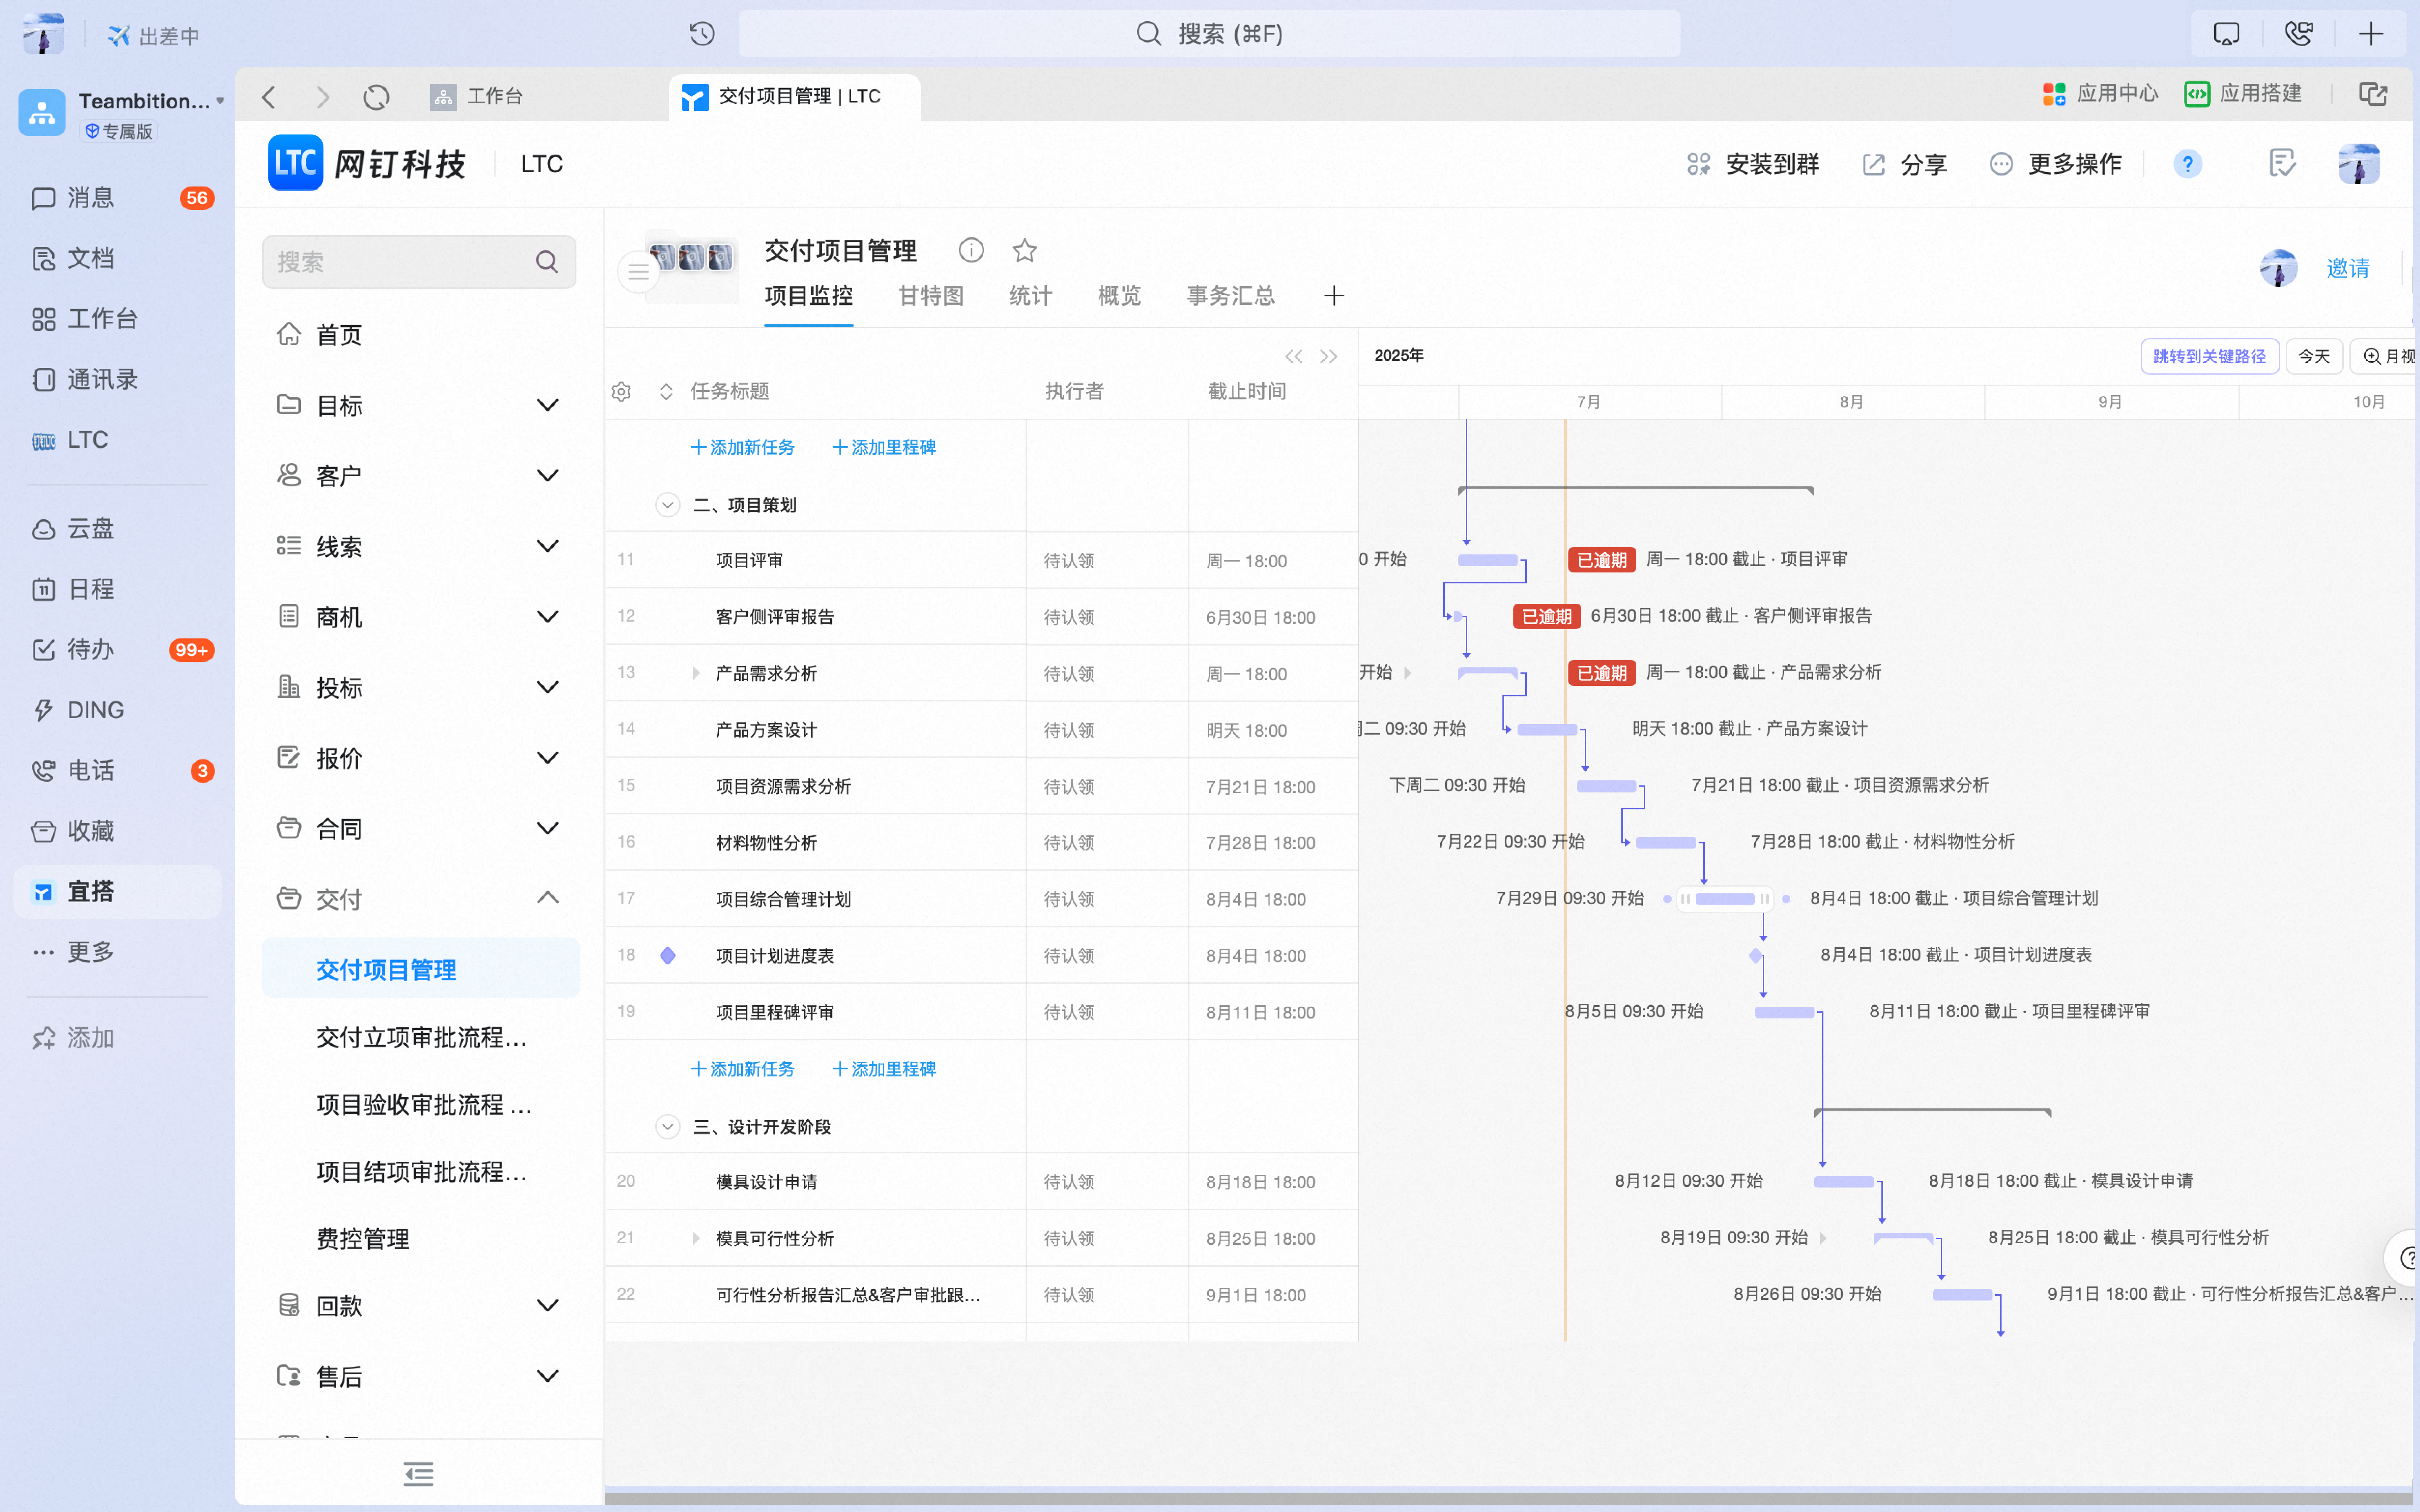Click the add view plus tab

click(x=1333, y=296)
